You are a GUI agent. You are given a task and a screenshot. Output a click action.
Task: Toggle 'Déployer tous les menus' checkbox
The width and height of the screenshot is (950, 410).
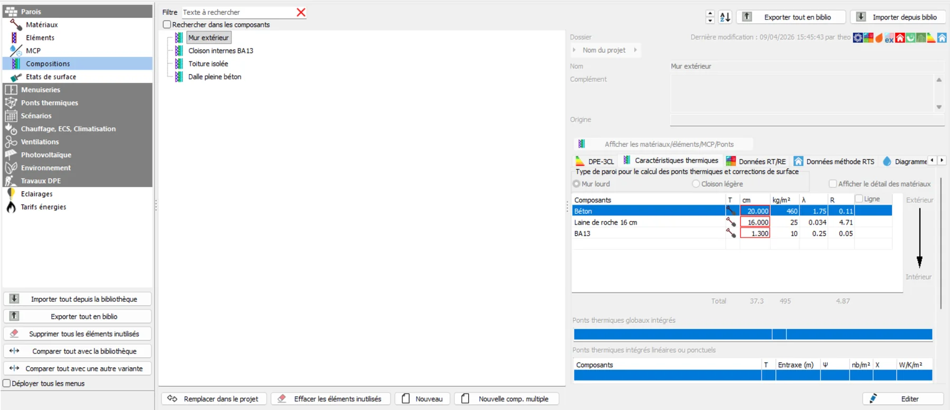7,384
